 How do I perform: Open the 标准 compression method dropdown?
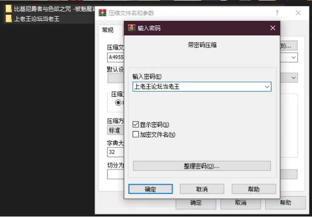116,130
